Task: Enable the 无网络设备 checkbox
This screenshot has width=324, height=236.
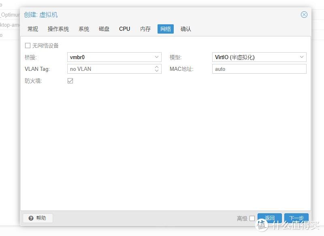Action: pyautogui.click(x=28, y=46)
